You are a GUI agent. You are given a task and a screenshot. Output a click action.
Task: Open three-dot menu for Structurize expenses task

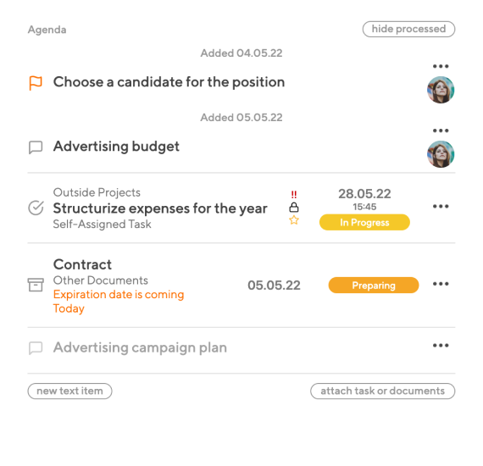click(441, 207)
